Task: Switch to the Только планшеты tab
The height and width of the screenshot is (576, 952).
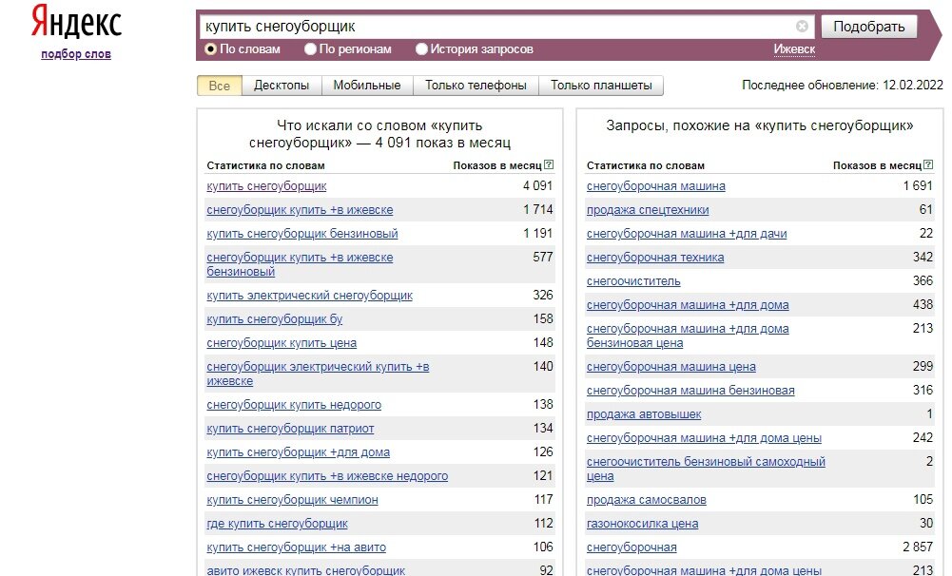Action: [x=601, y=86]
